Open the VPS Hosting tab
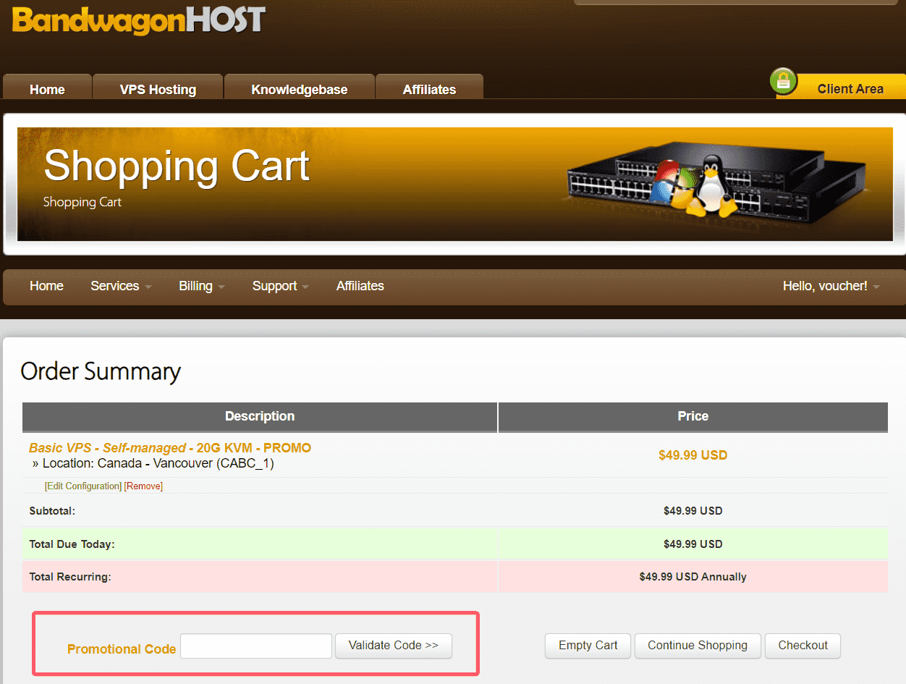The width and height of the screenshot is (906, 684). click(x=158, y=88)
